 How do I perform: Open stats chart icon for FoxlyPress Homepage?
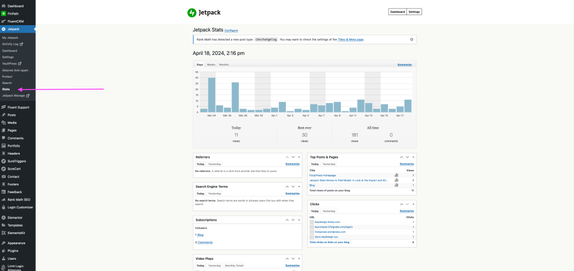[396, 175]
